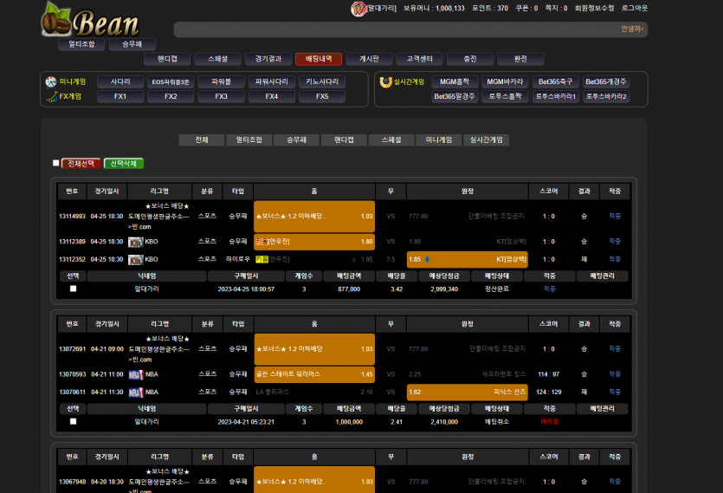Click the Bean coffee logo
Viewport: 723px width, 493px height.
coord(90,21)
